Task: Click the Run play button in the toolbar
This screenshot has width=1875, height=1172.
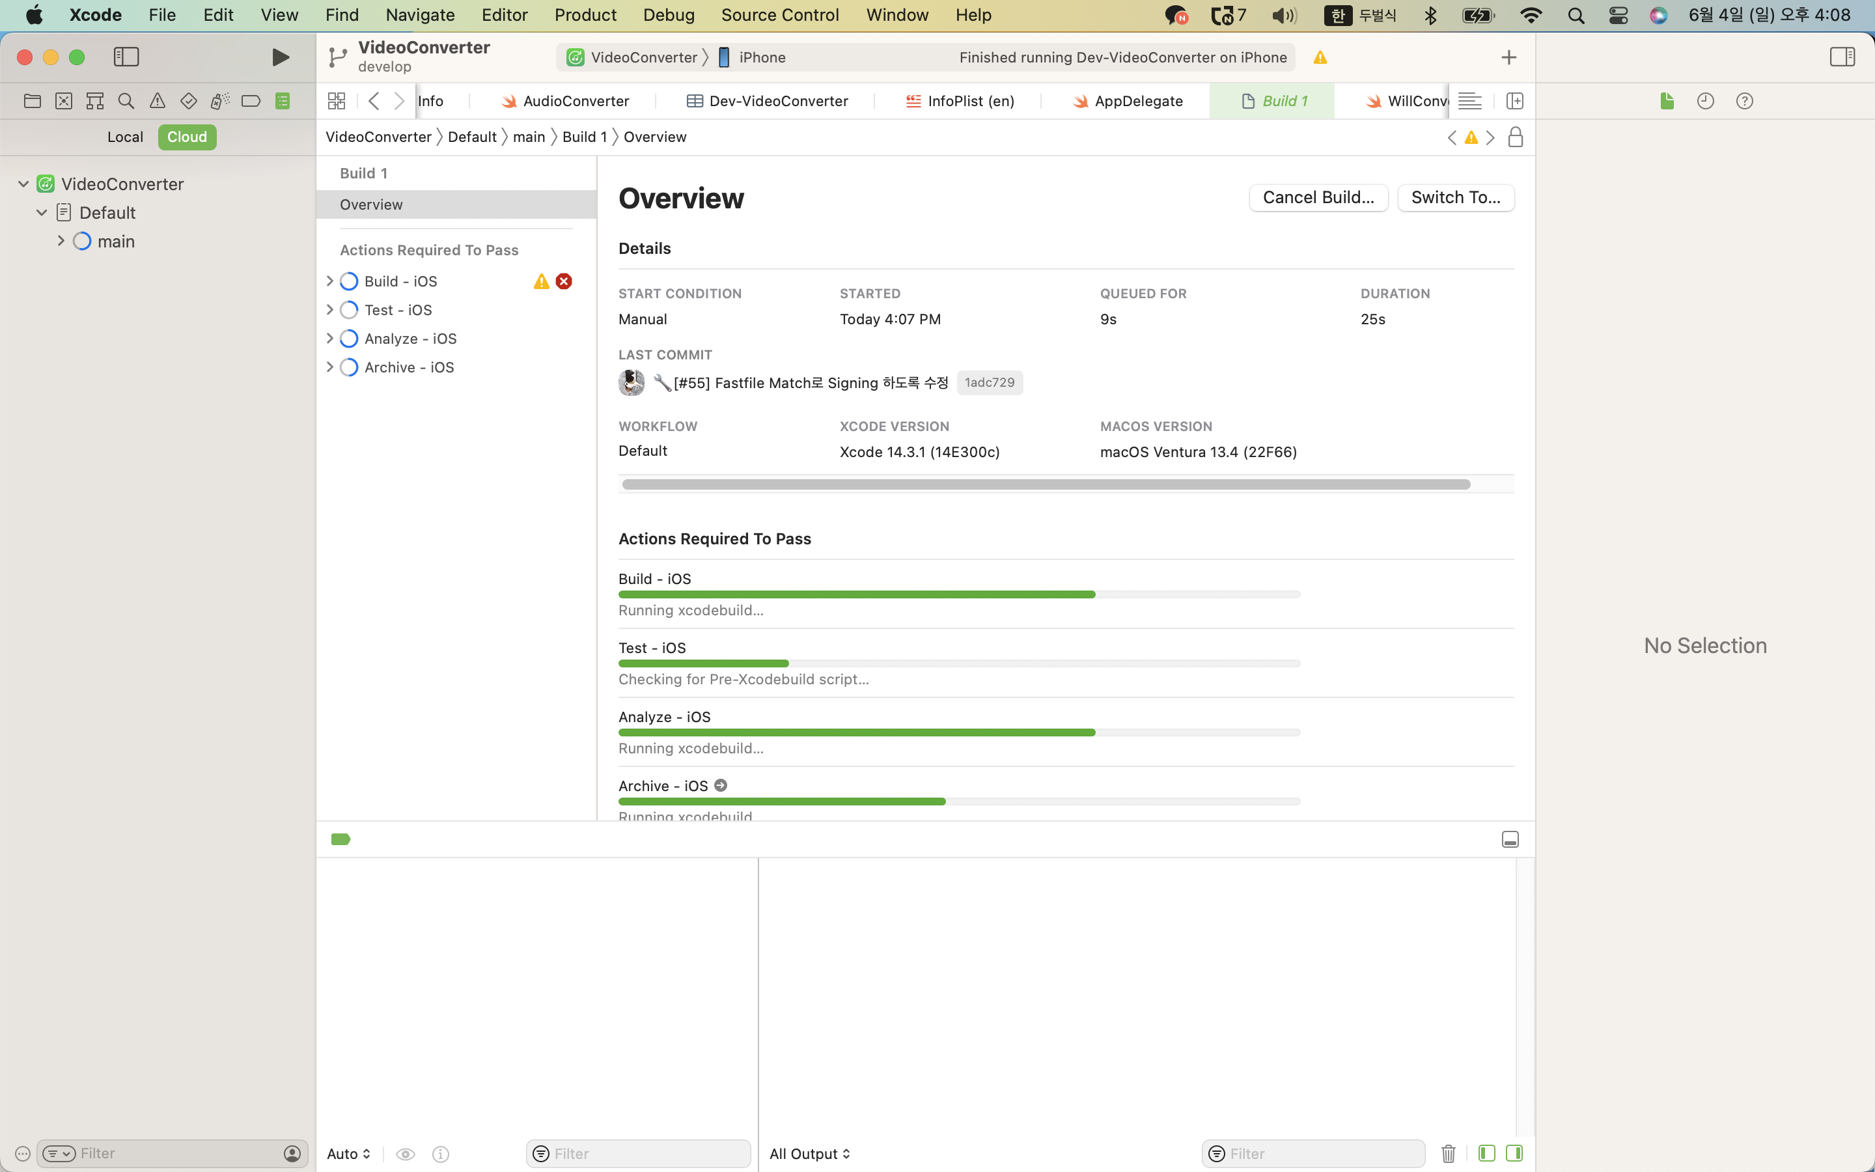Action: [281, 57]
